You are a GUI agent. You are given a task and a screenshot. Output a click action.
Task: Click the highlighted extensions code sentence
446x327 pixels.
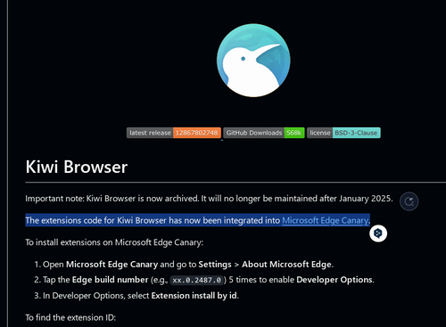click(x=197, y=220)
